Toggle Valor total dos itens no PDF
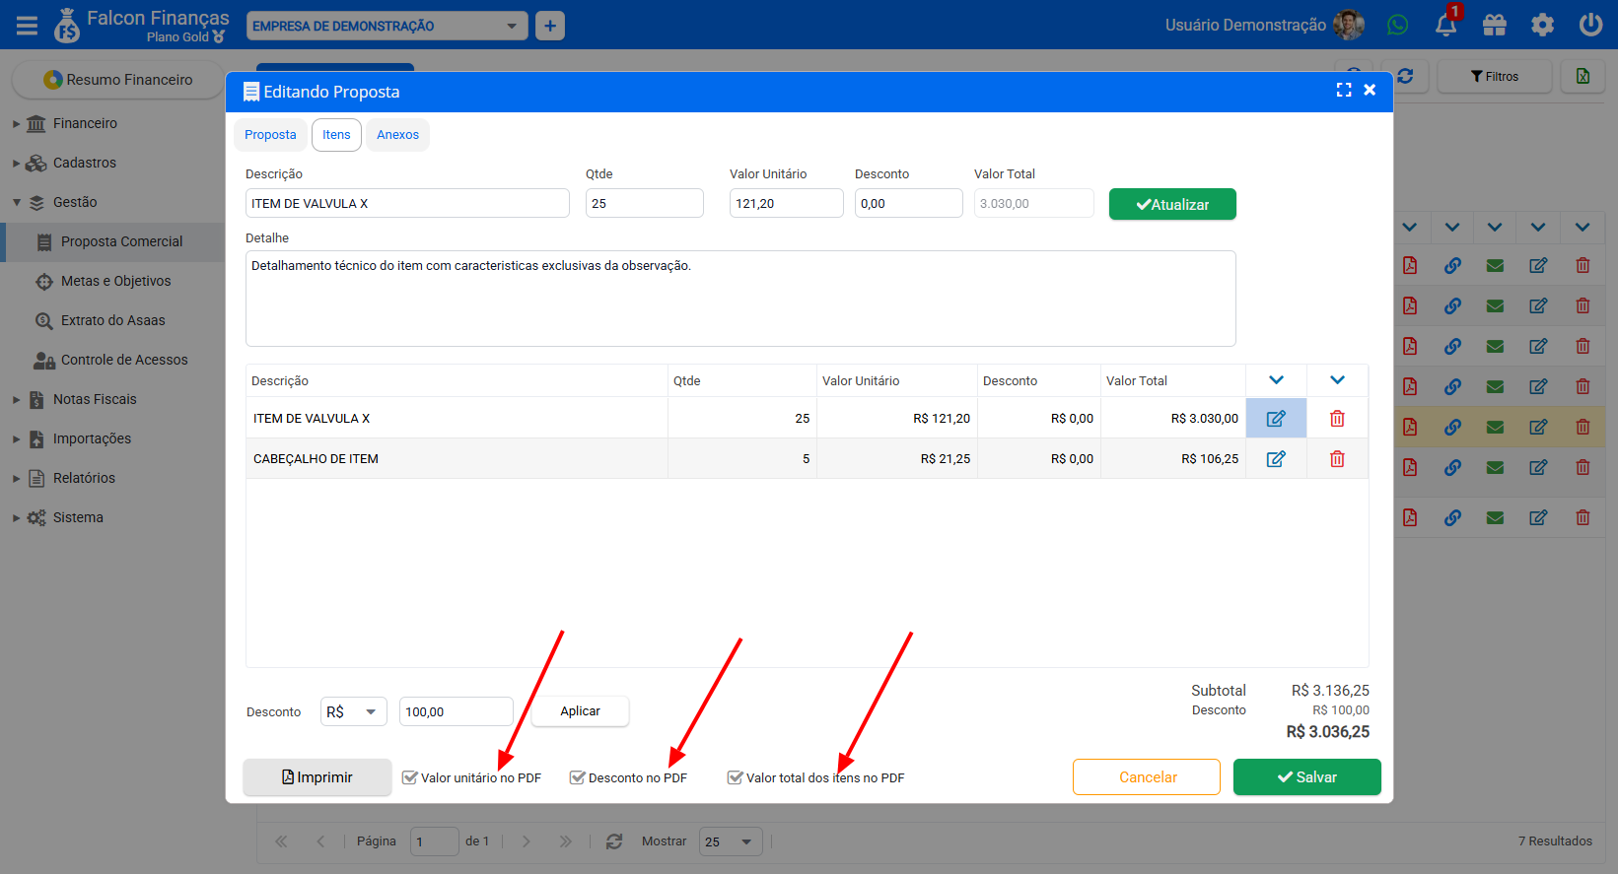The height and width of the screenshot is (874, 1618). [x=736, y=777]
